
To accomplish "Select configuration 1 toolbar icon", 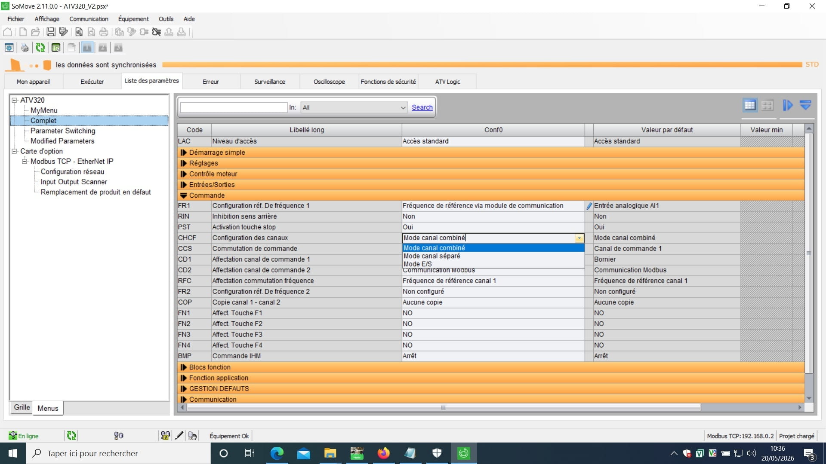I will pos(87,48).
